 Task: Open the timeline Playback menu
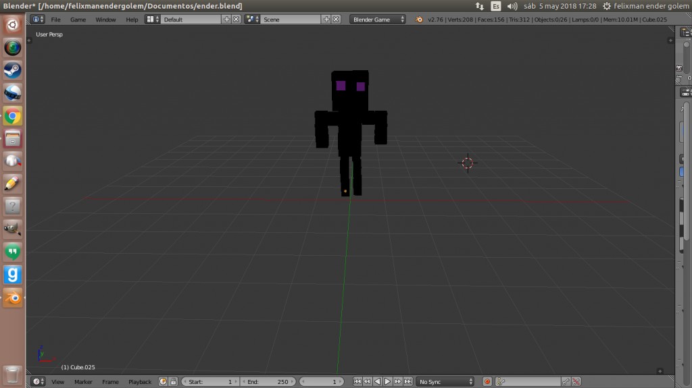(x=140, y=382)
